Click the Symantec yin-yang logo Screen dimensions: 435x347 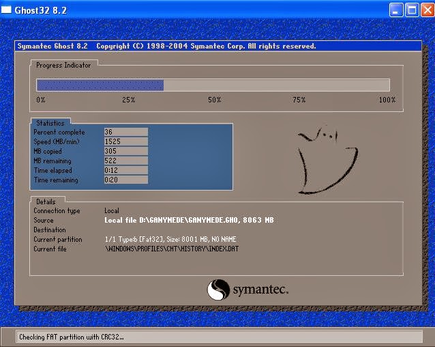click(x=218, y=290)
